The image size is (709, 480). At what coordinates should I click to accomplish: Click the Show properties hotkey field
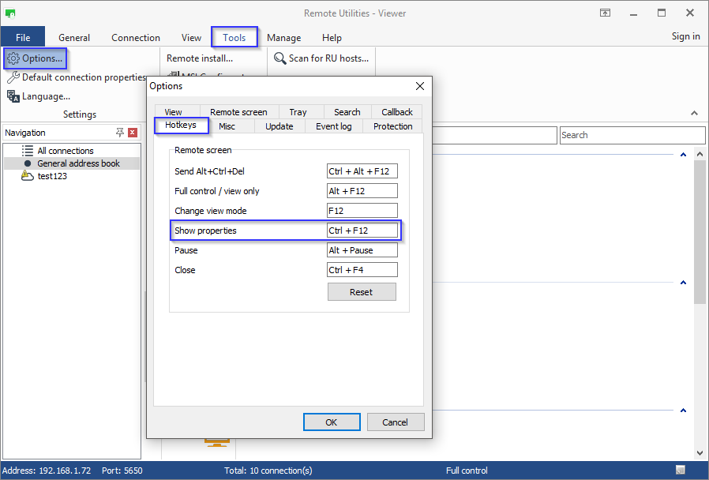[362, 231]
